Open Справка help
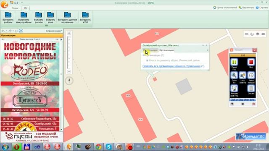This screenshot has width=269, height=151. (262, 8)
